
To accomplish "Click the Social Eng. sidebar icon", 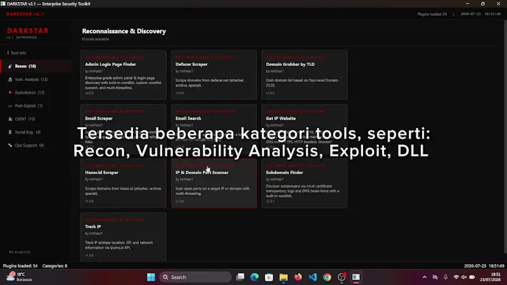I will (x=10, y=132).
